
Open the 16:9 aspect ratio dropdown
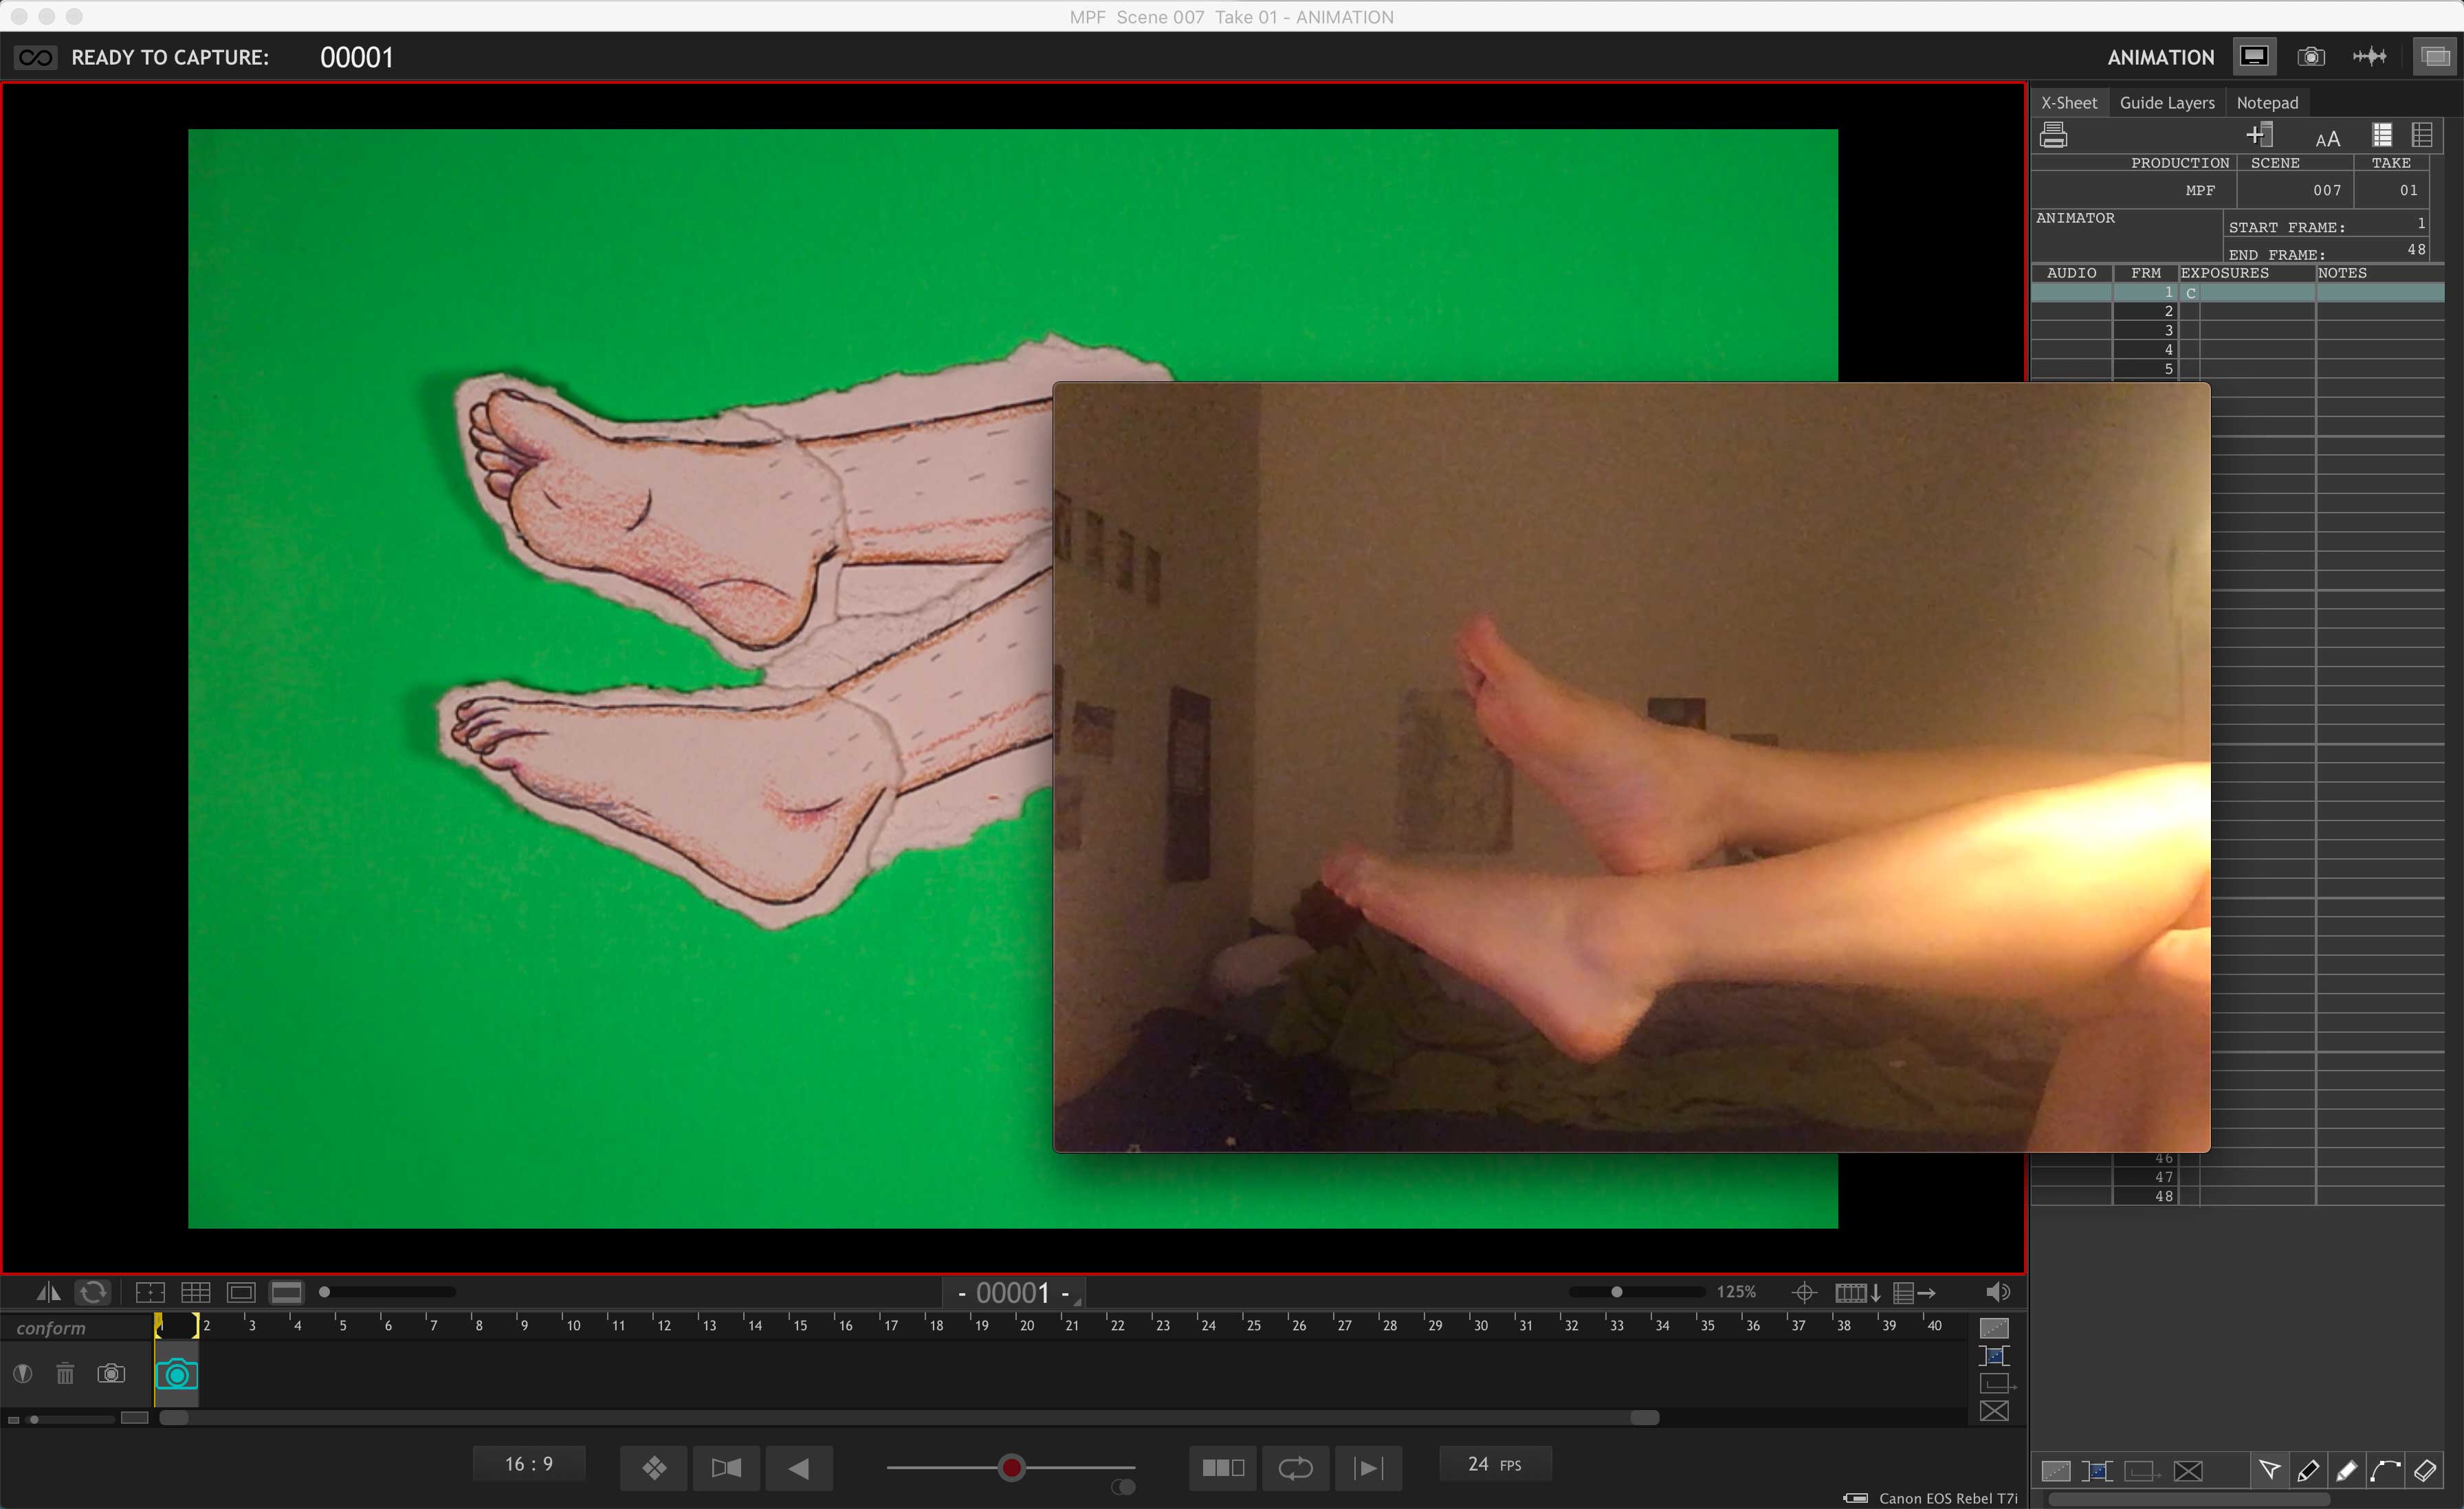[x=529, y=1464]
